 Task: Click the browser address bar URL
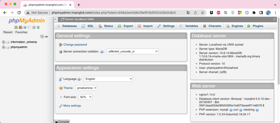(x=113, y=13)
